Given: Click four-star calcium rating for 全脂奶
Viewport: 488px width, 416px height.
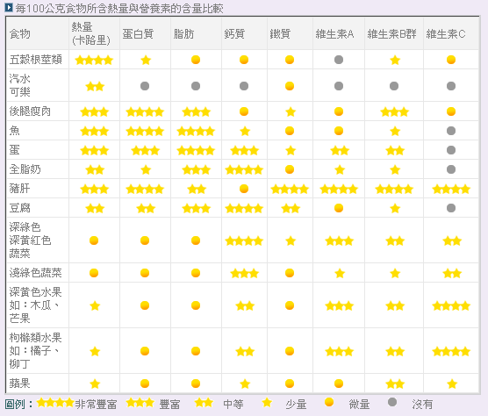Looking at the screenshot, I should pos(244,170).
